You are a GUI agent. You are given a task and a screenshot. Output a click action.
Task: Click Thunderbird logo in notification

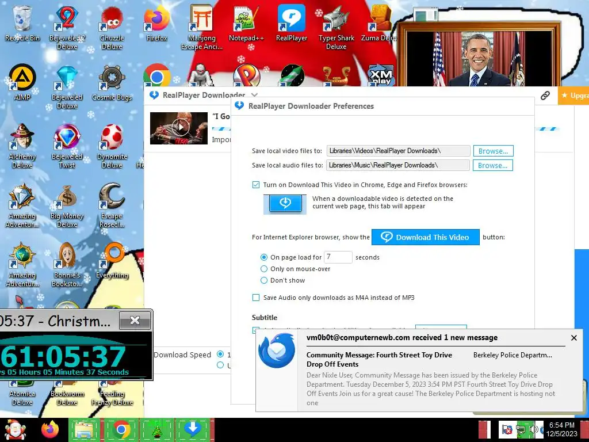tap(277, 351)
